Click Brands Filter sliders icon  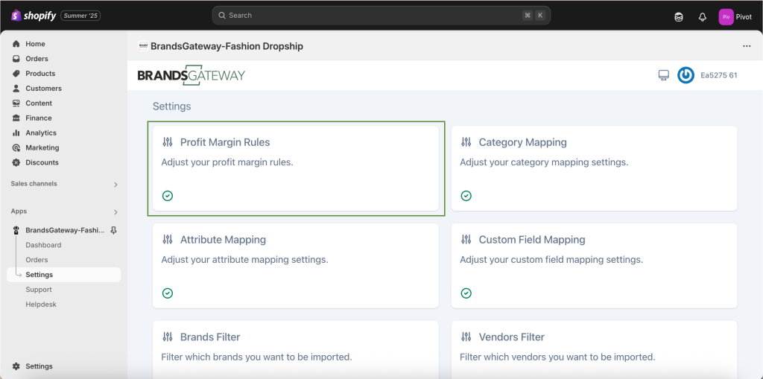click(x=168, y=337)
